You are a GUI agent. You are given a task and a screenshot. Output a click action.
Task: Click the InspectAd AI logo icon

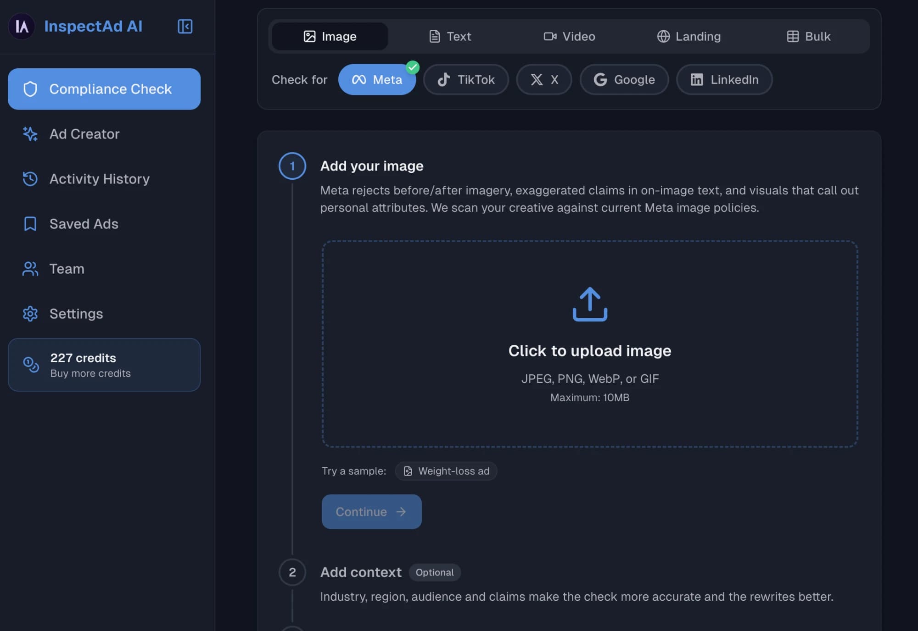click(22, 26)
